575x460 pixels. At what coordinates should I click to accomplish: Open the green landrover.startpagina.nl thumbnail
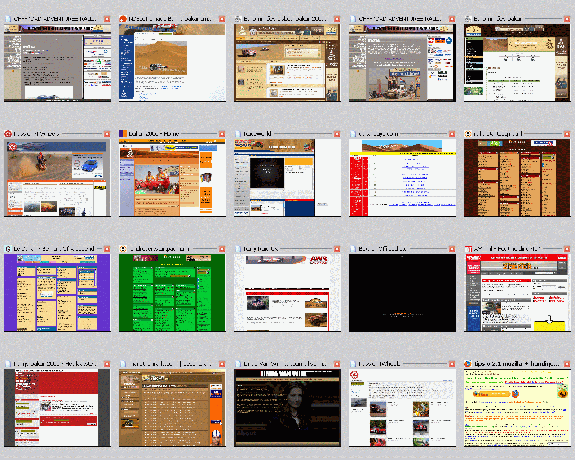coord(172,293)
